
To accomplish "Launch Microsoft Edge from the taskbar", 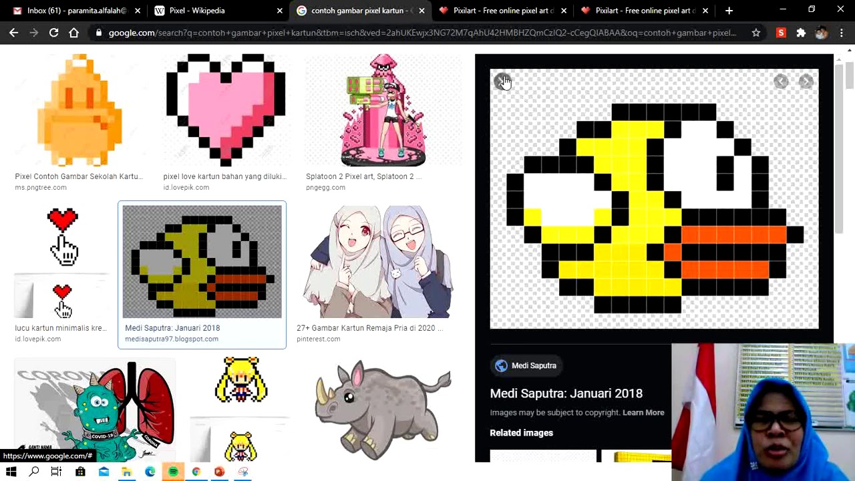I will pyautogui.click(x=150, y=472).
